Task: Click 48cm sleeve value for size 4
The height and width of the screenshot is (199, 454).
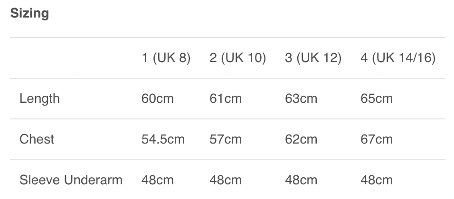Action: (x=377, y=180)
